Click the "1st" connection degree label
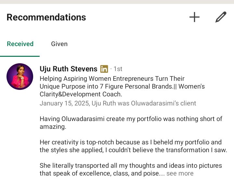234x182 pixels. [x=118, y=69]
